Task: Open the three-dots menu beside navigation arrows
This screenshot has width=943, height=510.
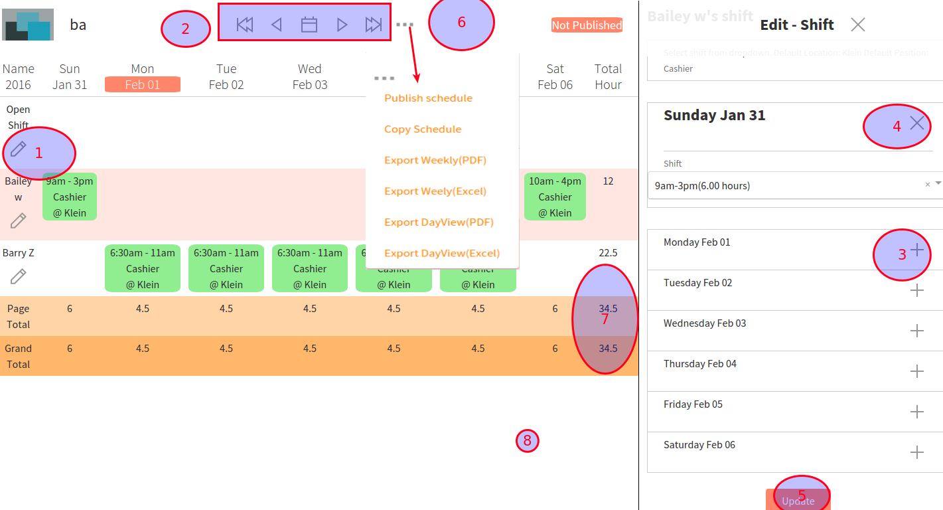Action: tap(405, 25)
